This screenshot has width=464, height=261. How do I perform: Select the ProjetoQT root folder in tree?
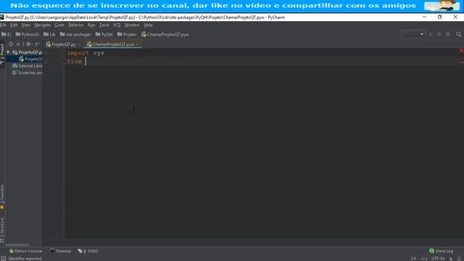pos(28,52)
